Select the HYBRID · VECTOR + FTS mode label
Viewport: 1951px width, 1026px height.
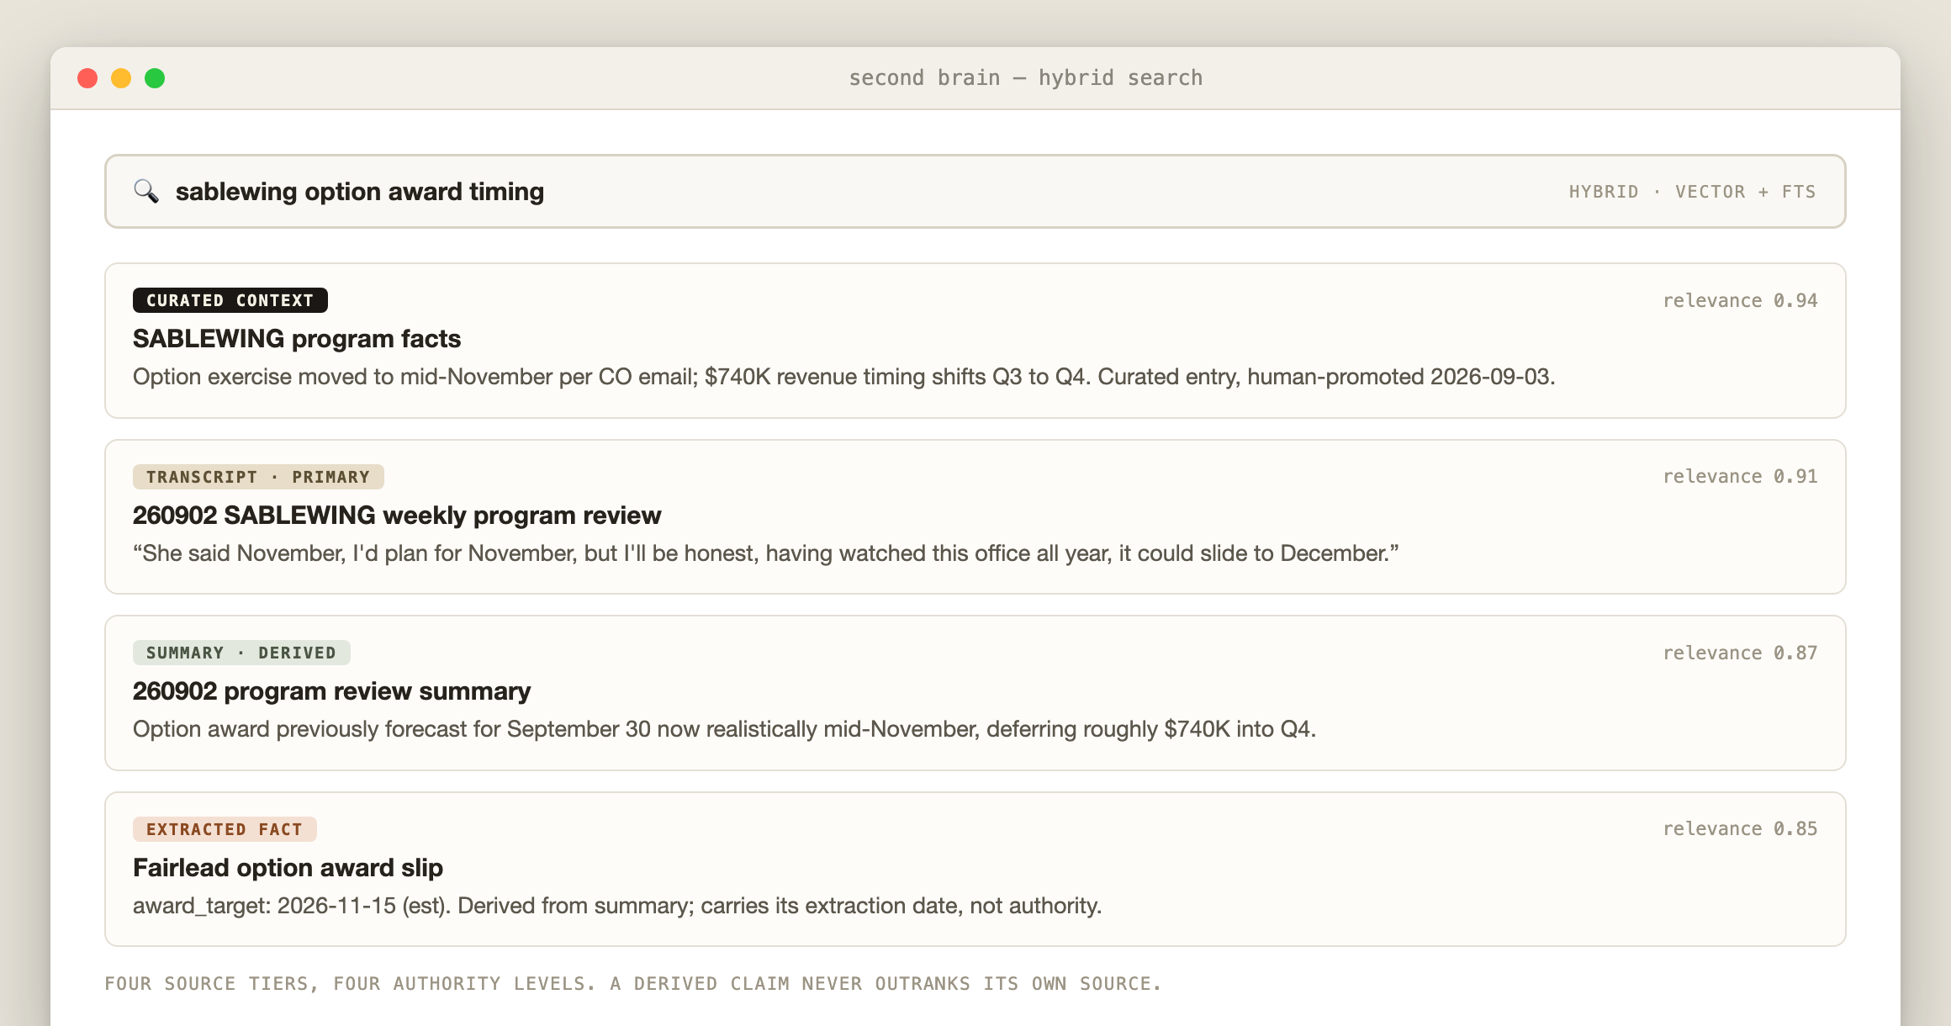click(1692, 192)
